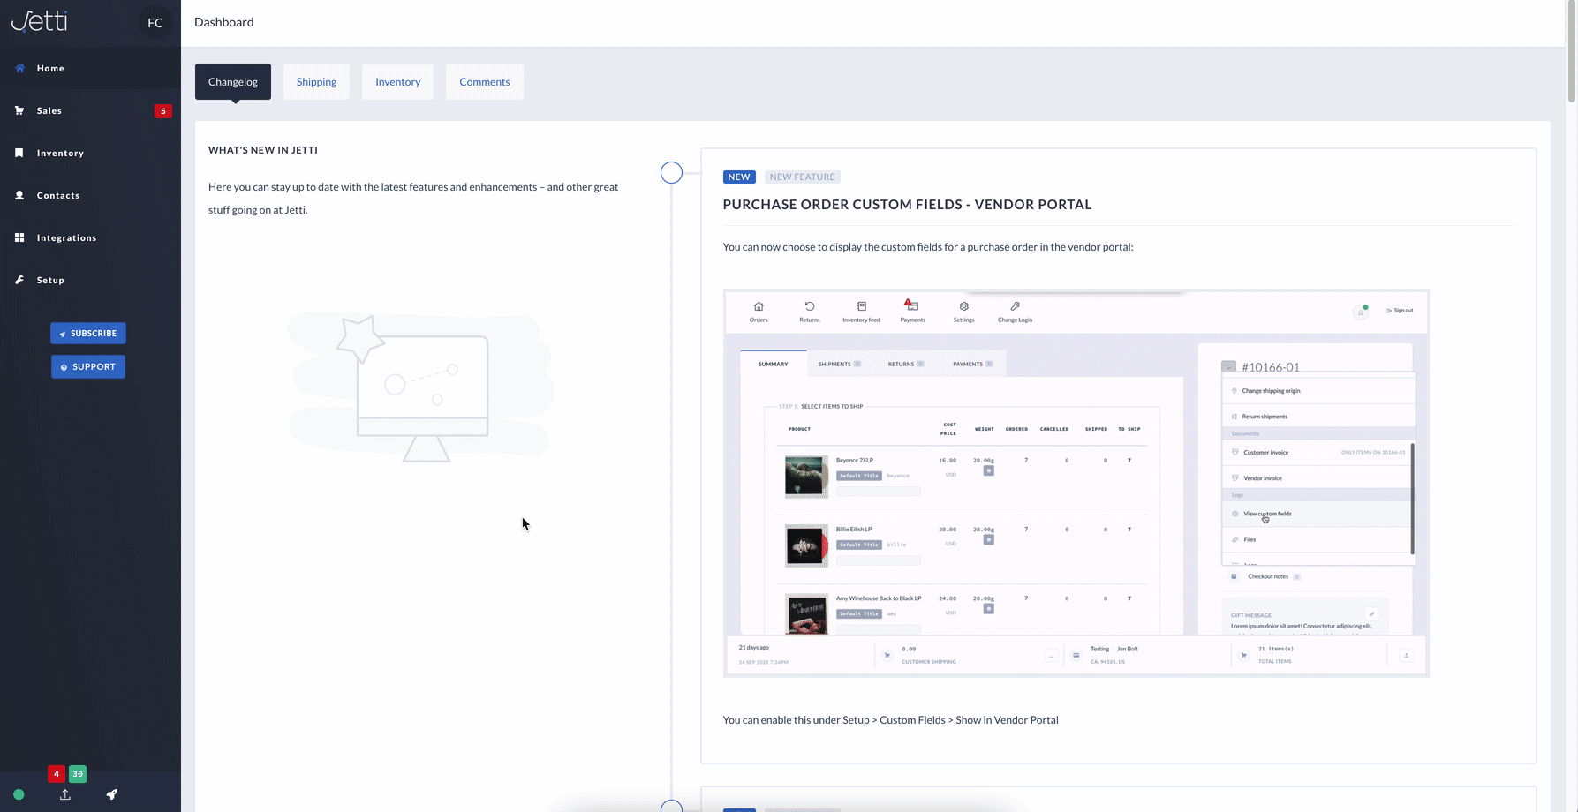
Task: Click the Contacts person icon
Action: 19,195
